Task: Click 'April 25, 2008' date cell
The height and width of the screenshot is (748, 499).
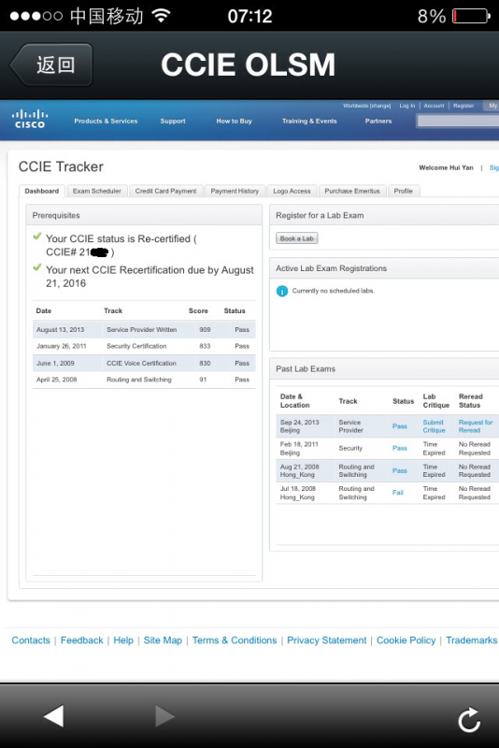Action: 56,380
